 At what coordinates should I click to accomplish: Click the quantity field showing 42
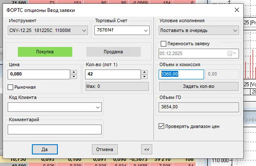pyautogui.click(x=113, y=74)
